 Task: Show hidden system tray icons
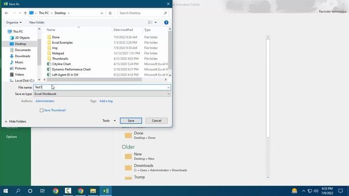(304, 191)
